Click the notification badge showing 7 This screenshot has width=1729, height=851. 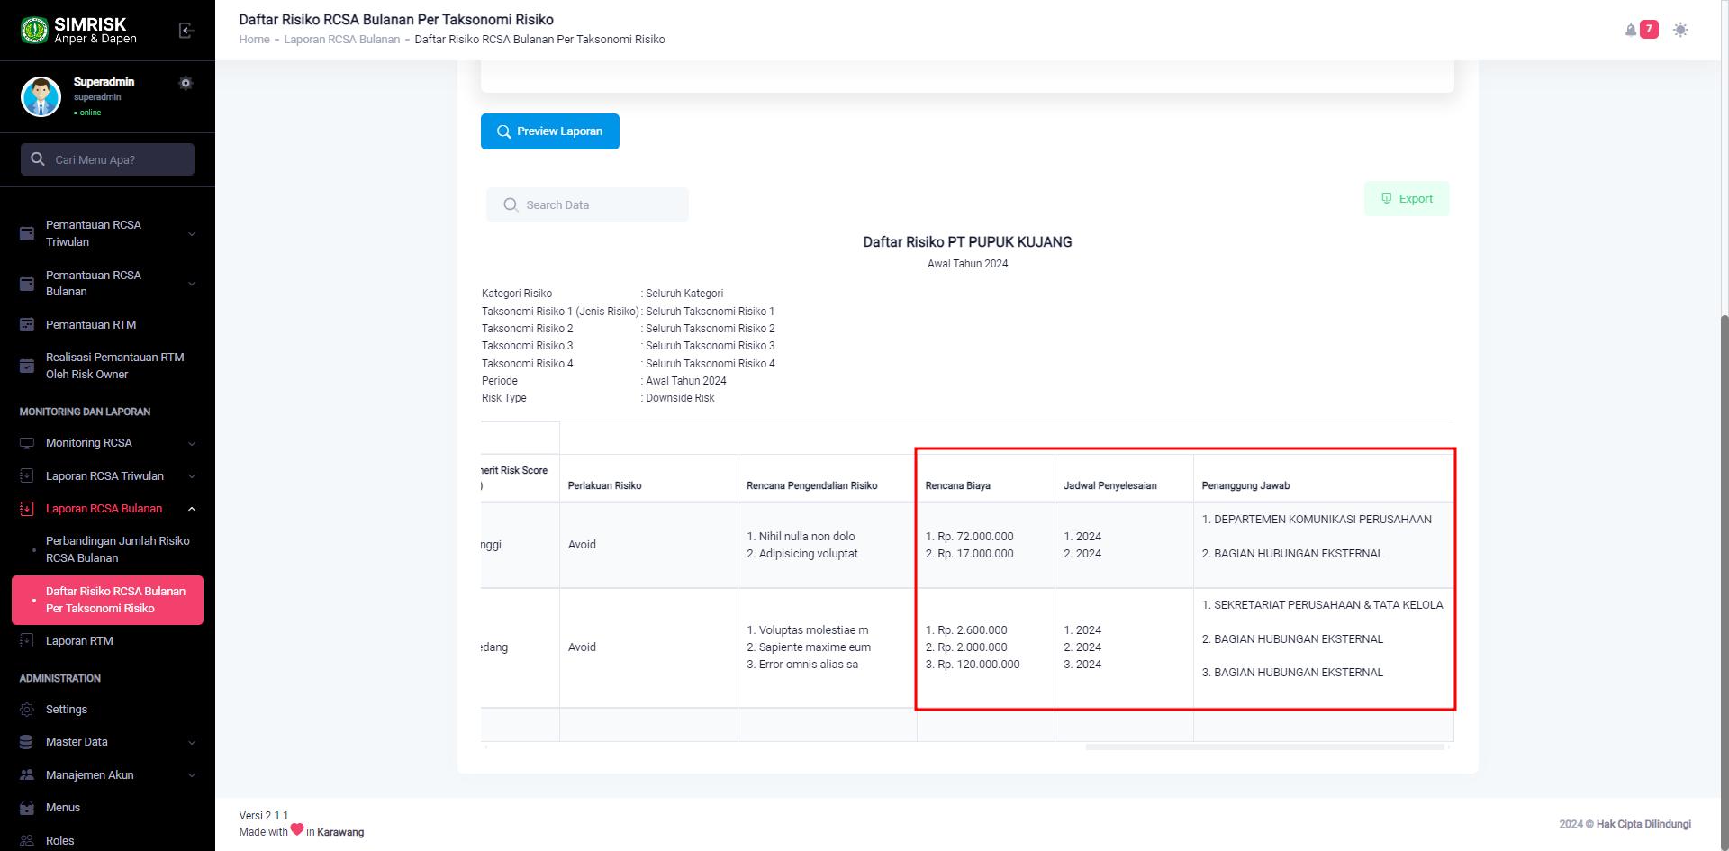[x=1649, y=30]
